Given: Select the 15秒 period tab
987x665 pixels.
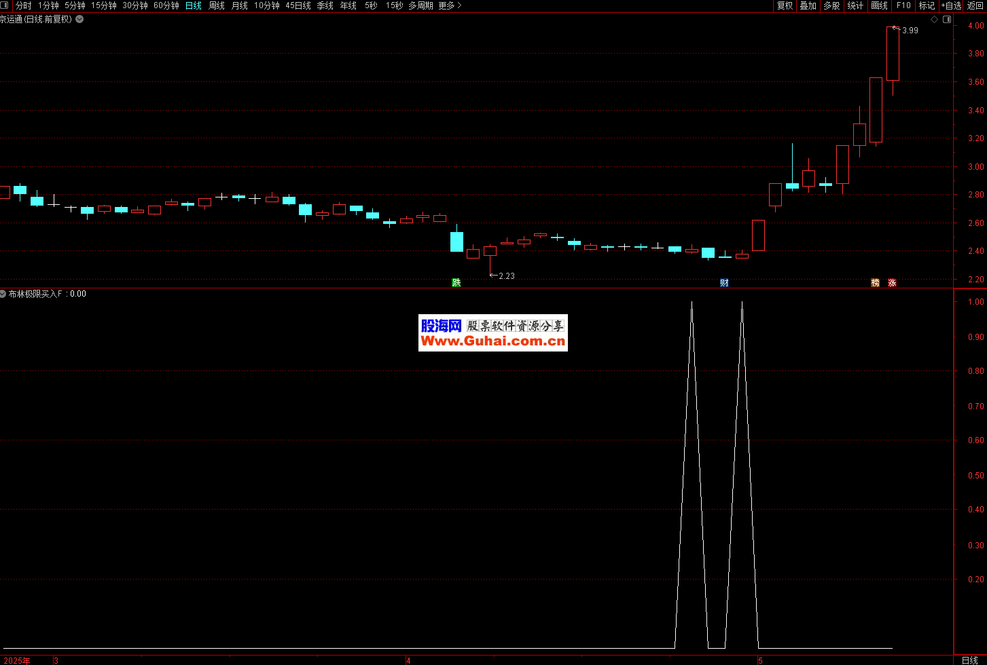Looking at the screenshot, I should 395,5.
